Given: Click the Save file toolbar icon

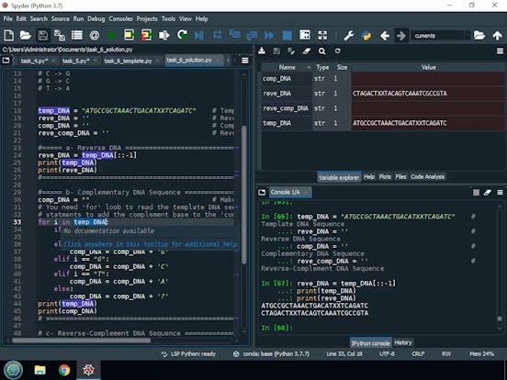Looking at the screenshot, I should [42, 35].
